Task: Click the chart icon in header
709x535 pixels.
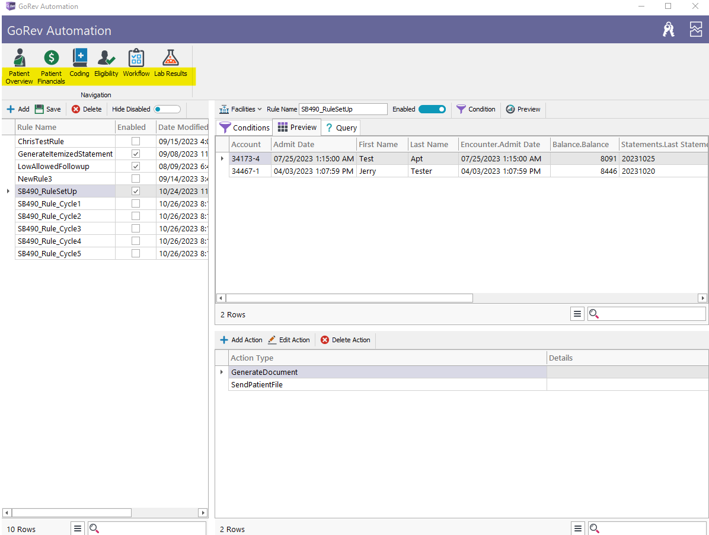Action: coord(696,30)
